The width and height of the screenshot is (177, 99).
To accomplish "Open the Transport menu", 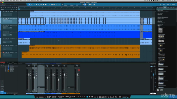I will click(33, 1).
